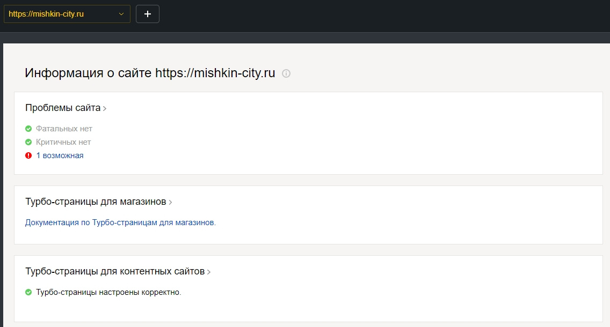This screenshot has height=327, width=610.
Task: Click the green check beside Турбо-страницы настроены корректно
Action: [28, 292]
